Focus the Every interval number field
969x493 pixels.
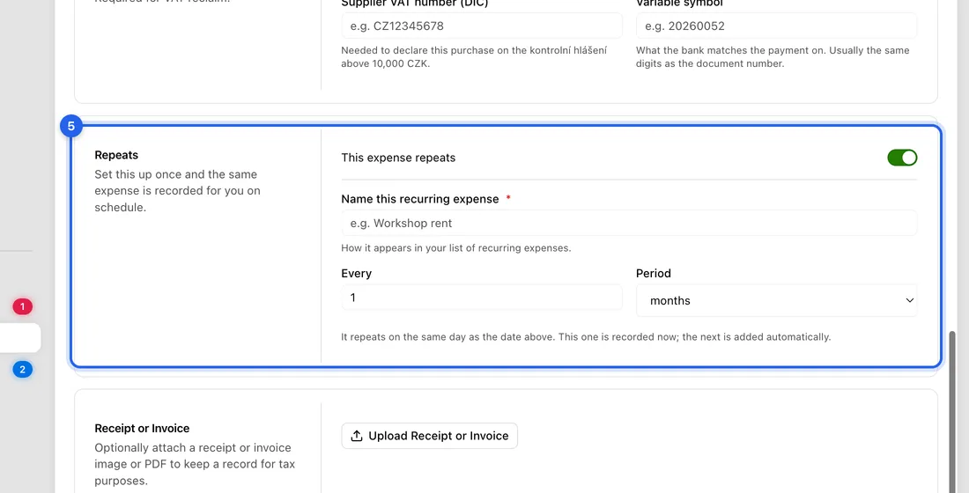click(482, 298)
